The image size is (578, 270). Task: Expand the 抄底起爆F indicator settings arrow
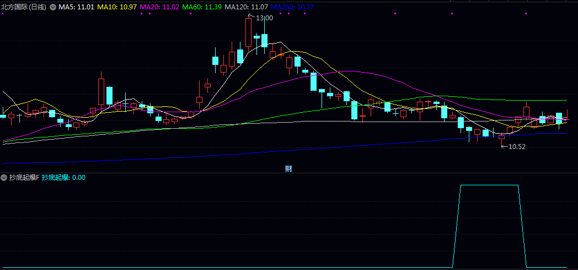4,178
